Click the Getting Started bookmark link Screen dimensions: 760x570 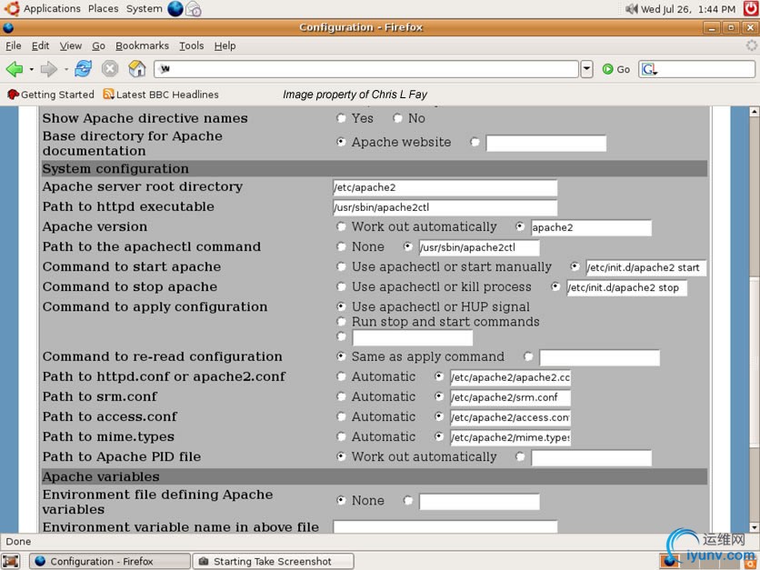[51, 95]
